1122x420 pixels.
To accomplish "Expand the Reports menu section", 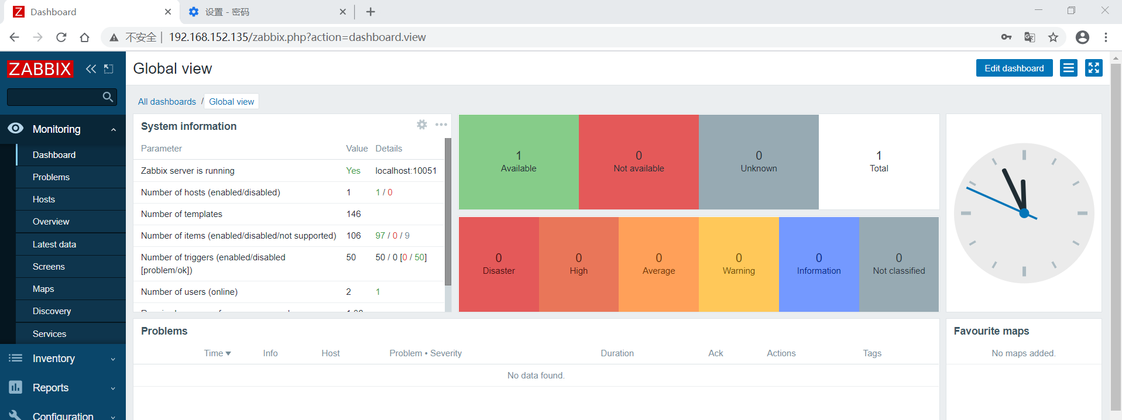I will click(x=113, y=388).
